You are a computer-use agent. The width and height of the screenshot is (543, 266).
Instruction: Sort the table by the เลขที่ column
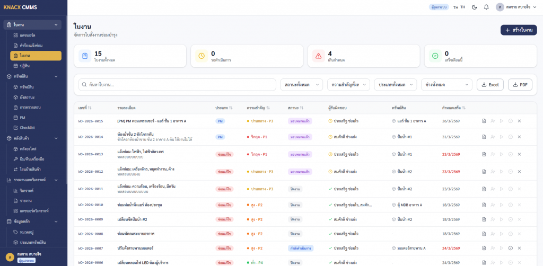85,108
